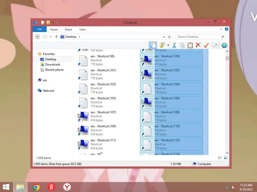Image resolution: width=257 pixels, height=192 pixels.
Task: Expand the ribbon with the chevron
Action: 221,29
